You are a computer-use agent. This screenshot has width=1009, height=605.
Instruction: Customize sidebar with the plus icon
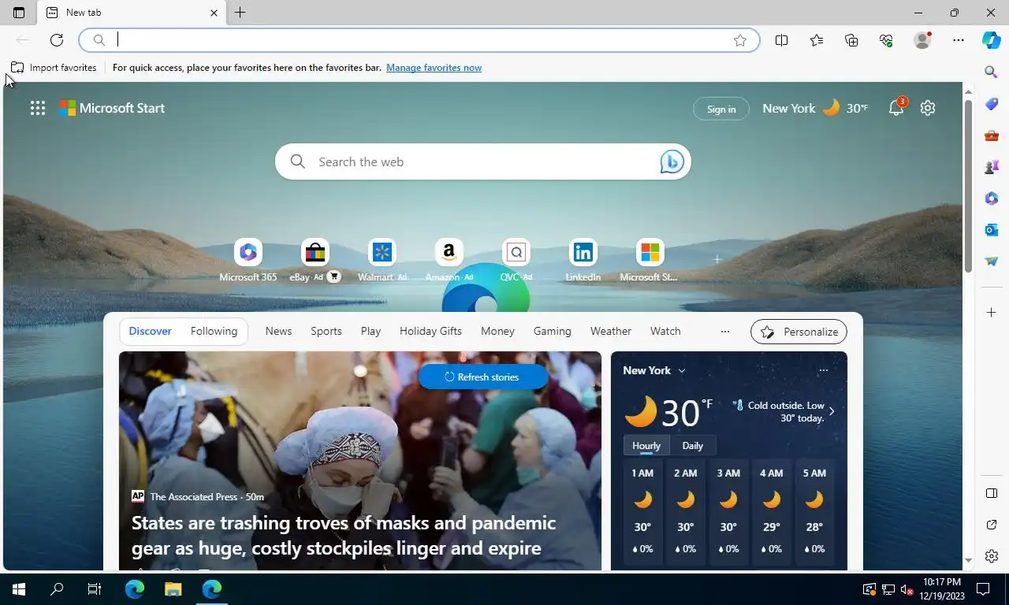tap(992, 313)
